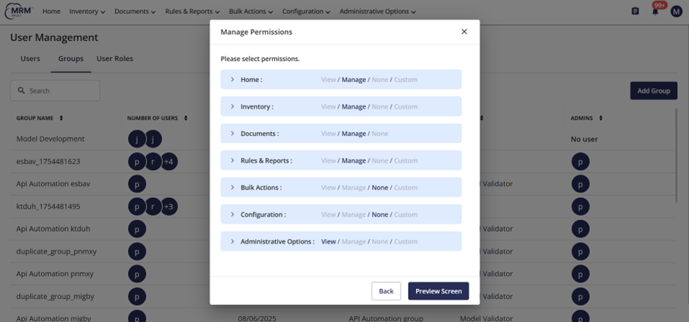Switch to the User Roles tab
The height and width of the screenshot is (322, 689).
point(114,59)
